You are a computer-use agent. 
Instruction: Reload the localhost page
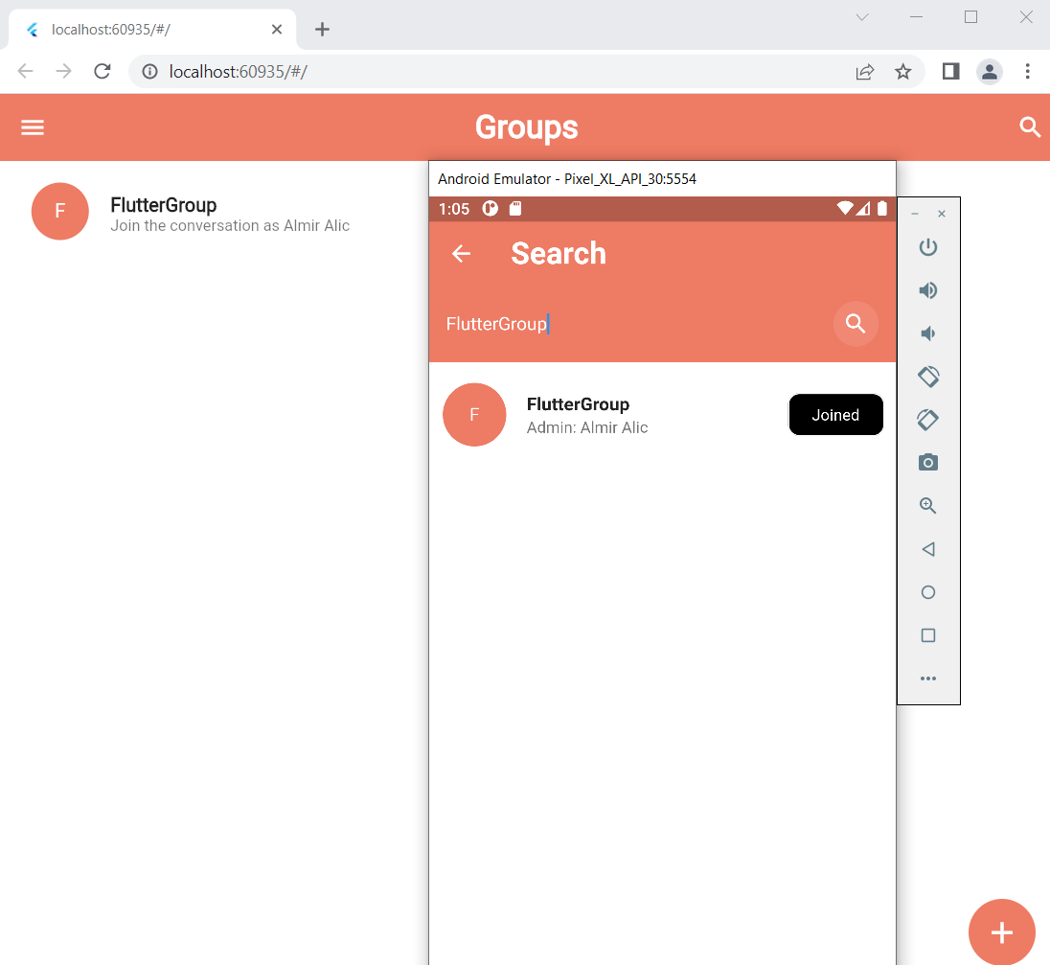[103, 71]
